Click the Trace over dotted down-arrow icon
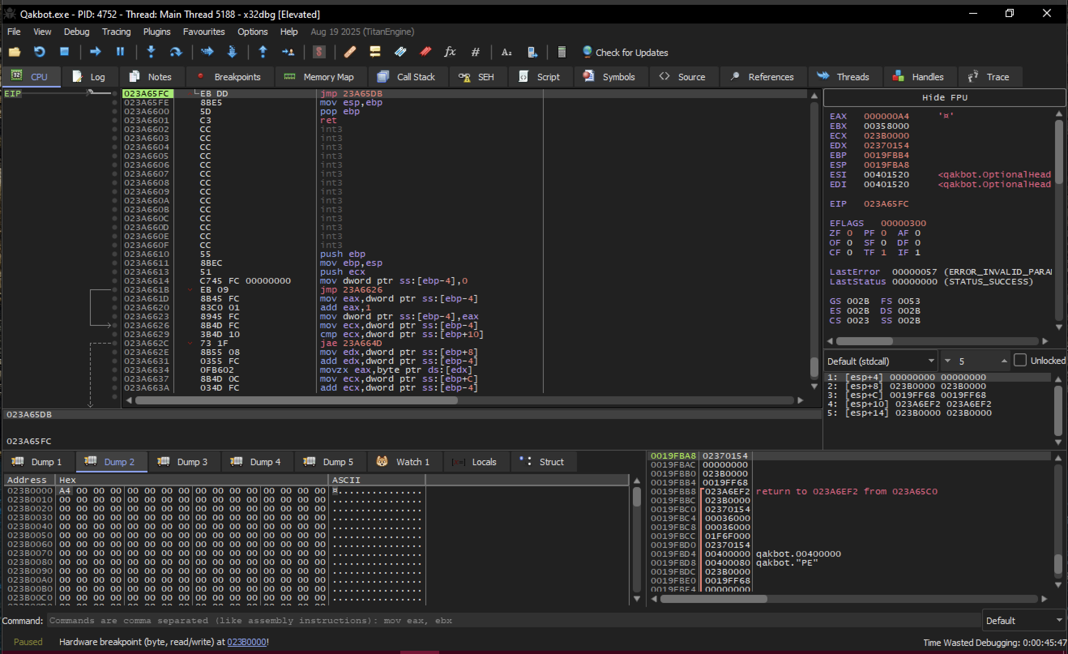Image resolution: width=1068 pixels, height=654 pixels. [x=232, y=52]
